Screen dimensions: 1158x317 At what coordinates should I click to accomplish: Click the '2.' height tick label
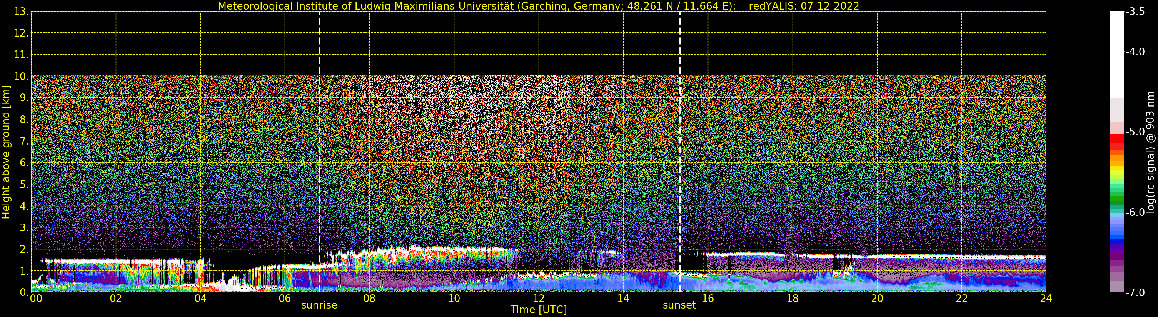coord(24,249)
